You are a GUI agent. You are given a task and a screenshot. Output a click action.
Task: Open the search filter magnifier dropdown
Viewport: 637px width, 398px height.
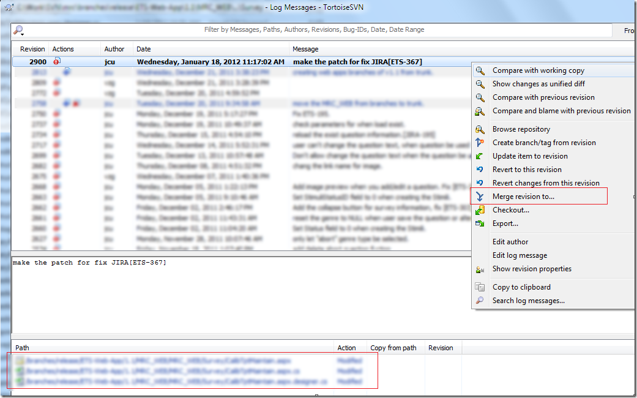19,30
